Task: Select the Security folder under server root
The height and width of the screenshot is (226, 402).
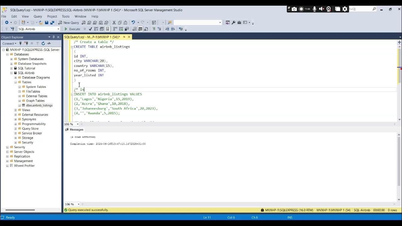Action: pos(19,147)
